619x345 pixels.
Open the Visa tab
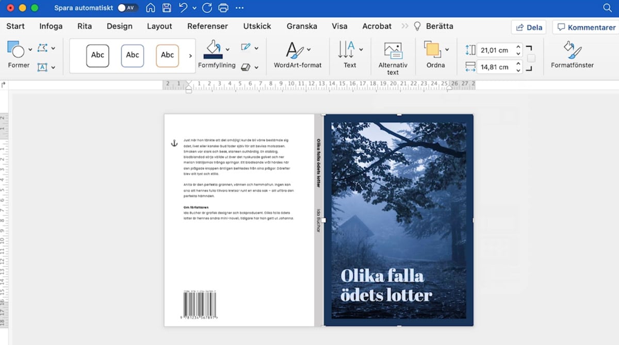point(339,26)
